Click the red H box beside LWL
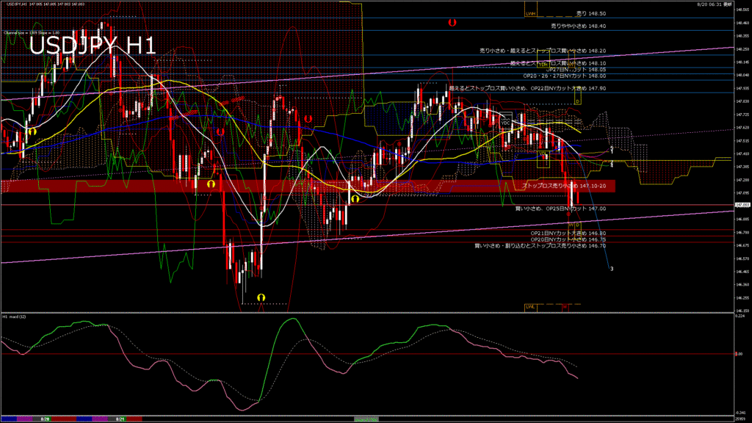Viewport: 752px width, 423px height. (566, 306)
